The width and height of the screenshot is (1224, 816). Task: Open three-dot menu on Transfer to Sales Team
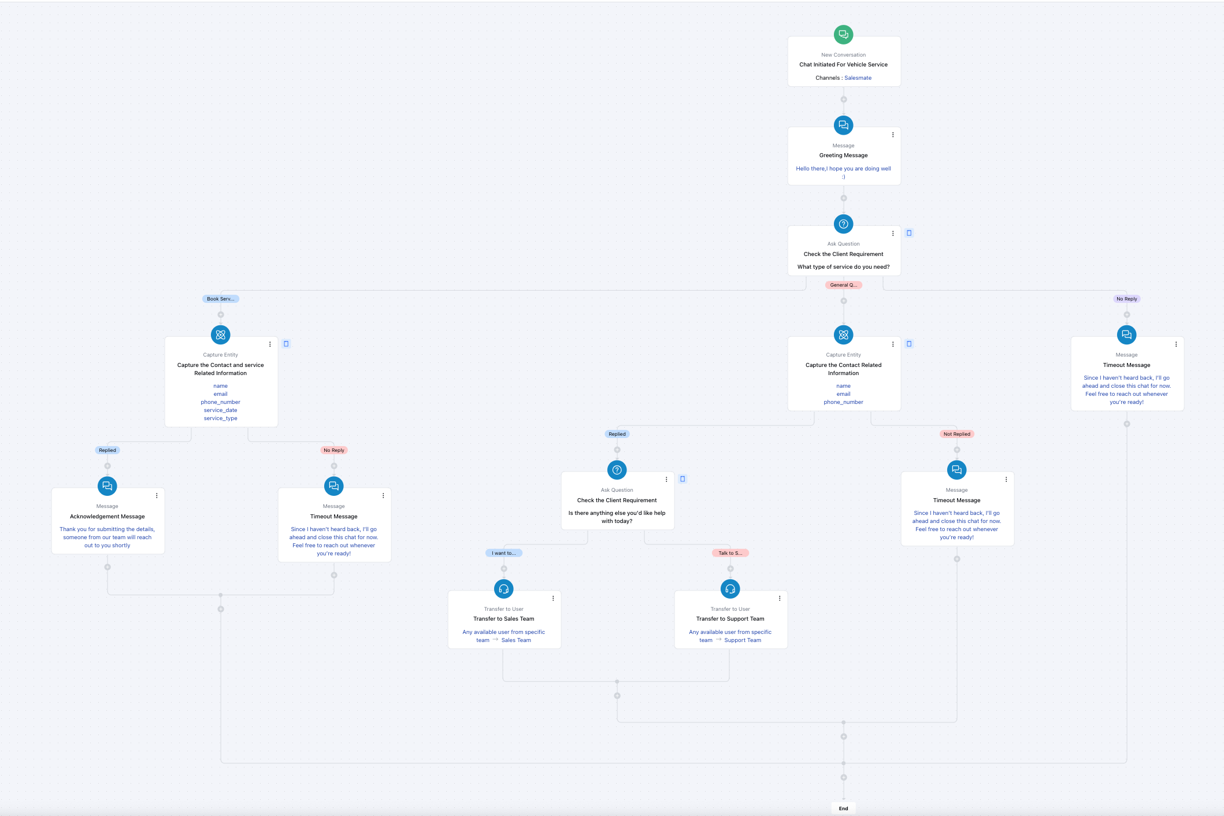point(553,599)
